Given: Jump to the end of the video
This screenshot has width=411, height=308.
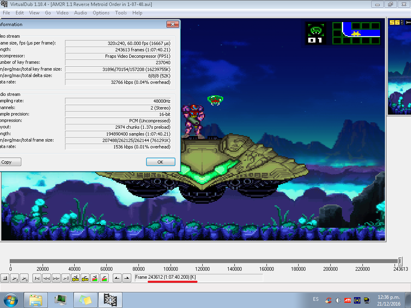Looking at the screenshot, I should (66, 278).
